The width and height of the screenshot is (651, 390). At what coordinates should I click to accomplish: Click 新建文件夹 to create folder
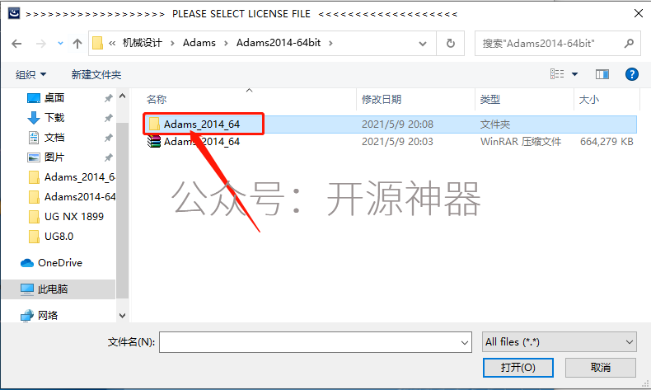(96, 75)
